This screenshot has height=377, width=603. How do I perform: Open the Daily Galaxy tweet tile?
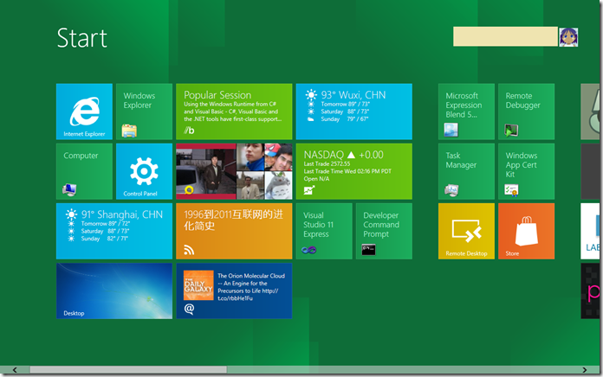(234, 291)
